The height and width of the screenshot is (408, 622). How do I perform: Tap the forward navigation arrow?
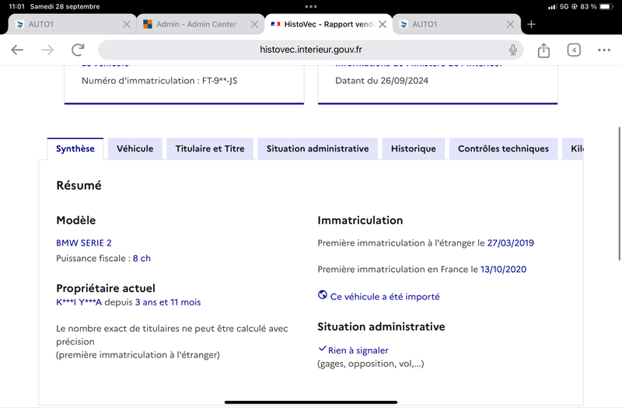click(47, 50)
